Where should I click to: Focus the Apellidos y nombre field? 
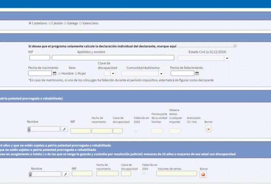tap(113, 58)
